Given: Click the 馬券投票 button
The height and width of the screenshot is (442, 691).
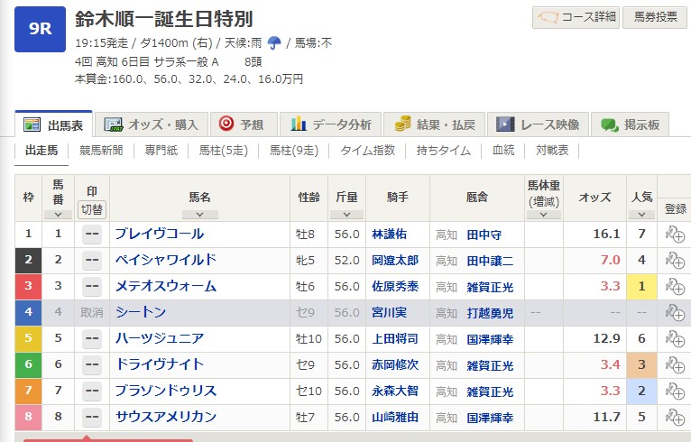Looking at the screenshot, I should [655, 17].
